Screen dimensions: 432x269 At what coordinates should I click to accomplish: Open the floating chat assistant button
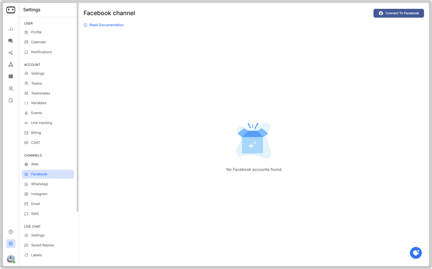pyautogui.click(x=416, y=253)
